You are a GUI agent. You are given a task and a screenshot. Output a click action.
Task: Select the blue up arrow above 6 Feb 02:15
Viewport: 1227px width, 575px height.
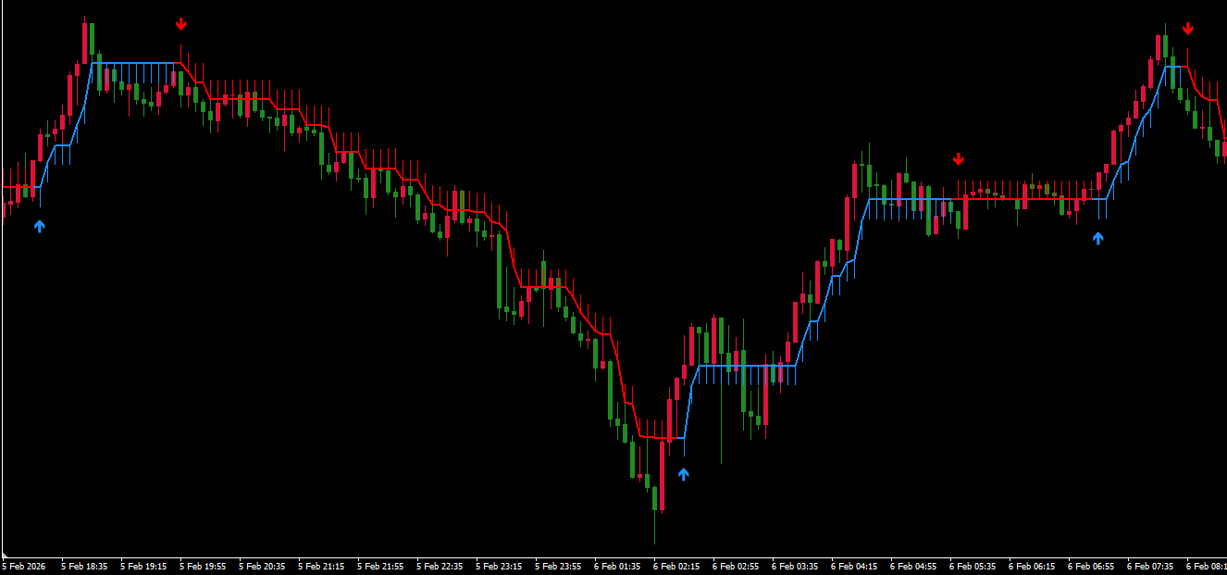click(683, 474)
